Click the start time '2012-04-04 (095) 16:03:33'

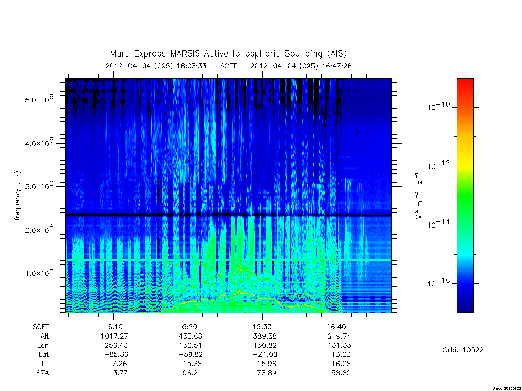click(x=156, y=66)
